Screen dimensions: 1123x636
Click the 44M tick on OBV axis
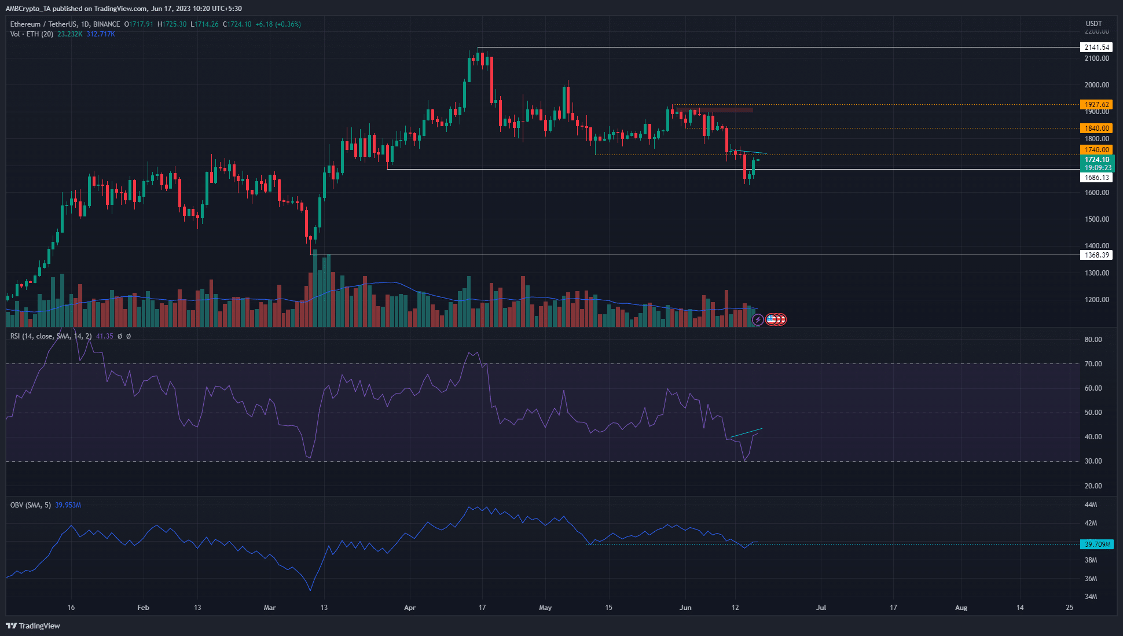pos(1091,505)
